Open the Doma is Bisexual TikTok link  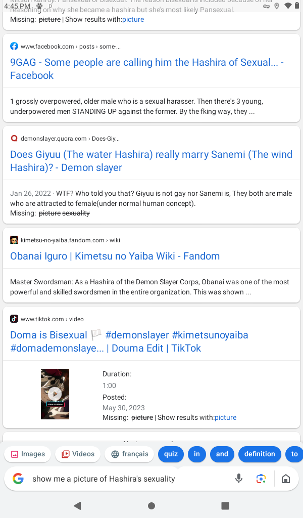coord(129,341)
